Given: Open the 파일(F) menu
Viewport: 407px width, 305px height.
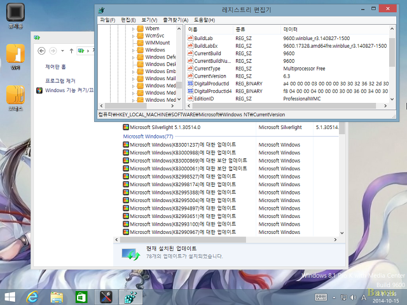Looking at the screenshot, I should (107, 20).
